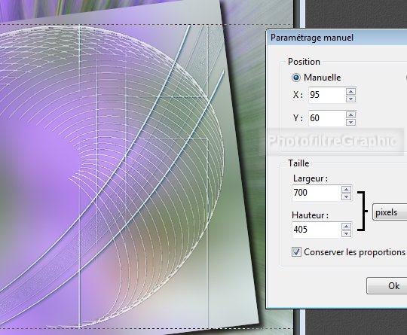Viewport: 407px width, 335px height.
Task: Decrease the X position value
Action: pos(350,99)
